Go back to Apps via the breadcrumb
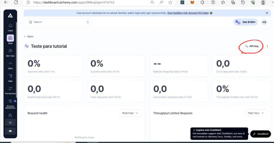 click(x=29, y=36)
